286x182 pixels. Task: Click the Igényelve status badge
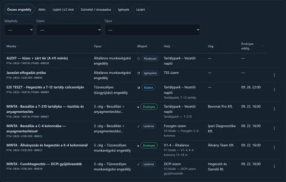tap(150, 73)
